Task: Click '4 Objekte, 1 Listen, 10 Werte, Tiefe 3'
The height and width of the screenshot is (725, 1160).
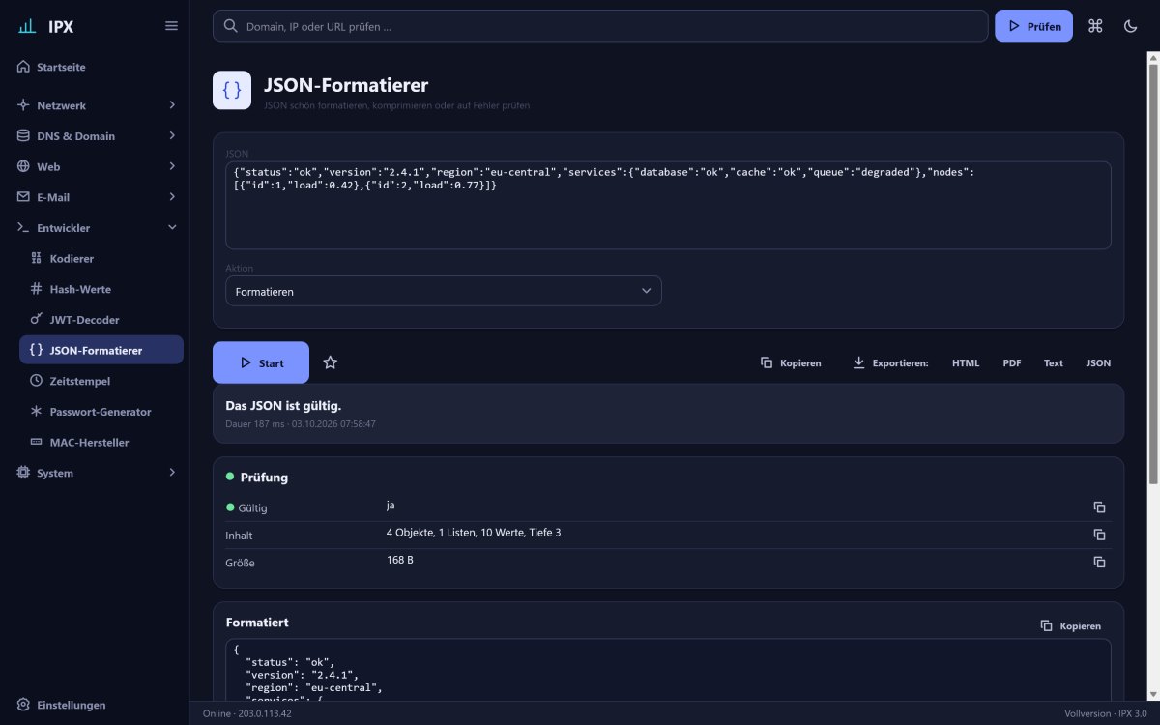Action: [x=473, y=533]
